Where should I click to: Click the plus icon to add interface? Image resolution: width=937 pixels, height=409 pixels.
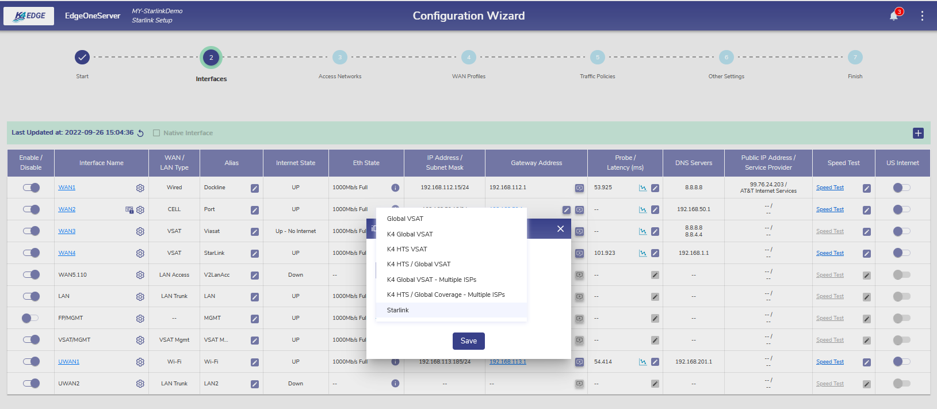[x=918, y=133]
